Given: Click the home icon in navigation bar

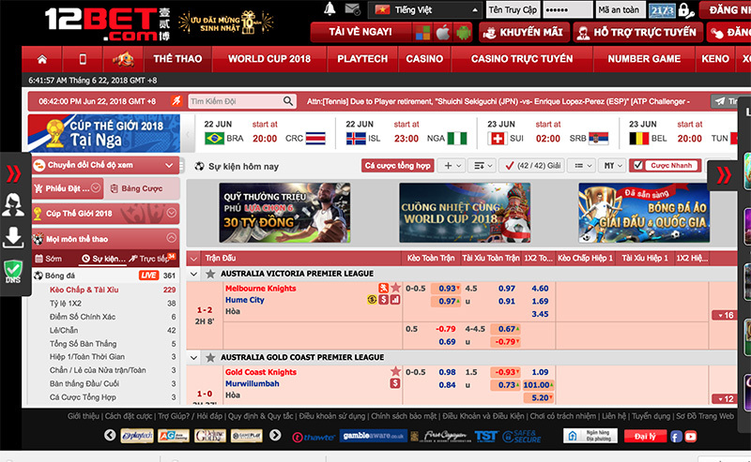Looking at the screenshot, I should [43, 59].
